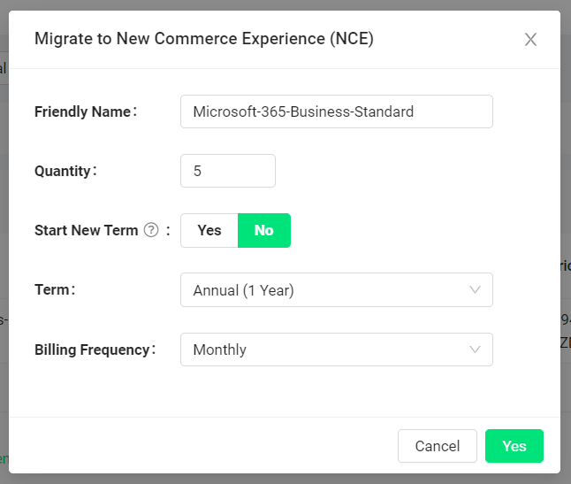Open the Term dropdown
Viewport: 571px width, 484px height.
(x=337, y=289)
